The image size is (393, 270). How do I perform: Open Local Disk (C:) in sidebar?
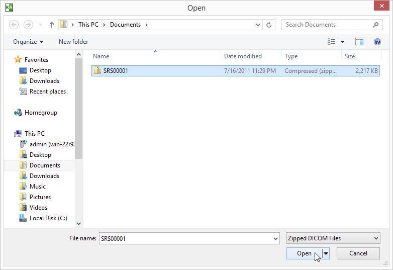coord(48,218)
